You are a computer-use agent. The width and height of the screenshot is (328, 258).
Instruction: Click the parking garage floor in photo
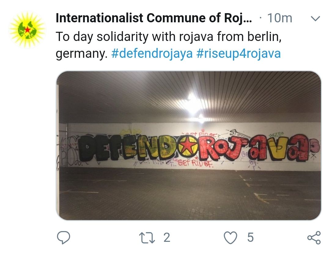[189, 193]
